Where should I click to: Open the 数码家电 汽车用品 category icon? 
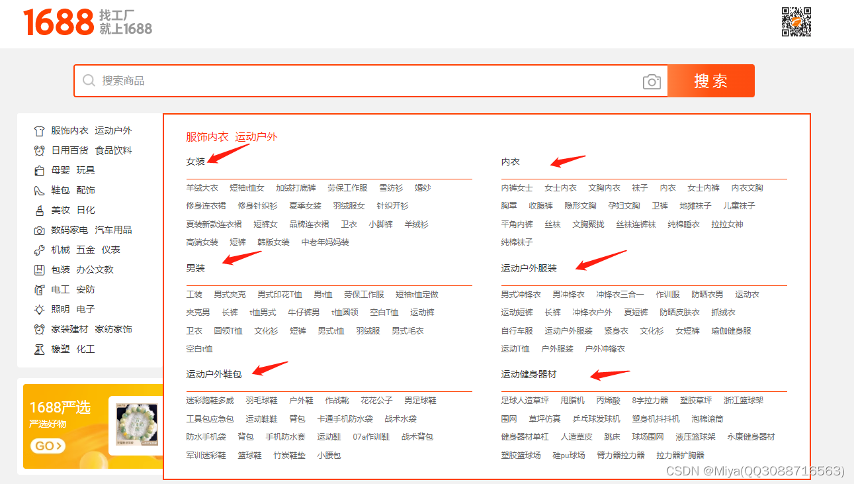(38, 230)
